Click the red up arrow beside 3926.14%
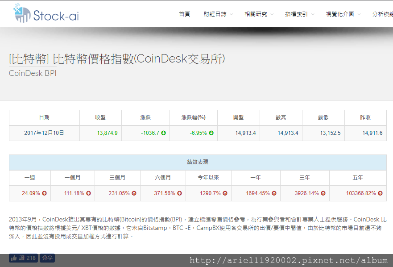 click(323, 193)
